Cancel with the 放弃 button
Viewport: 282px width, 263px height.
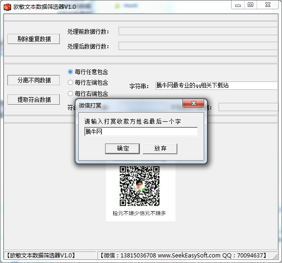point(160,149)
